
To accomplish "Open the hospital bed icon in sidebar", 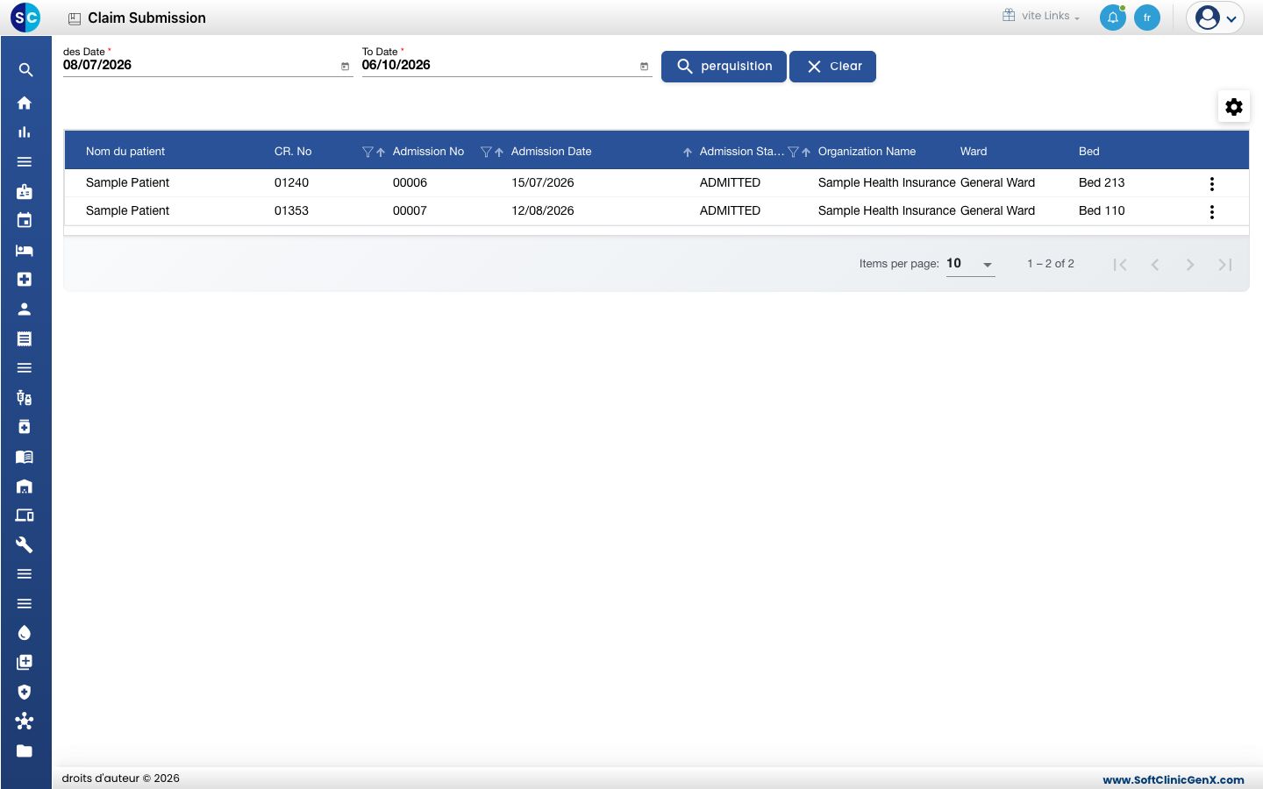I will pyautogui.click(x=25, y=251).
